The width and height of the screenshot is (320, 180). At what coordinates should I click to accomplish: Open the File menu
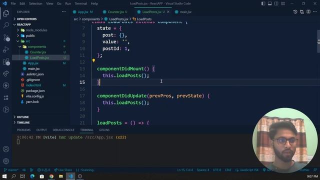[13, 3]
